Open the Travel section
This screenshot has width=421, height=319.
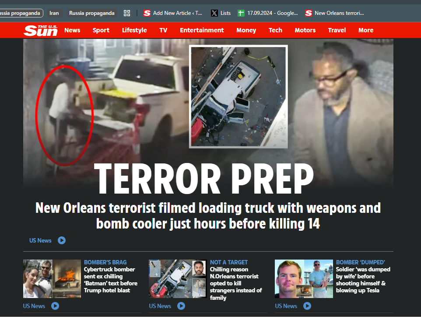[x=337, y=30]
